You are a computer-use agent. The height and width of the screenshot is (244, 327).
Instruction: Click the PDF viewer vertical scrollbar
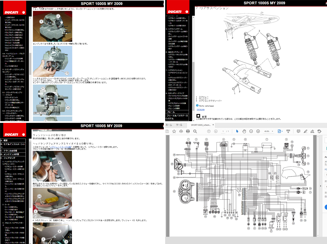coord(318,186)
